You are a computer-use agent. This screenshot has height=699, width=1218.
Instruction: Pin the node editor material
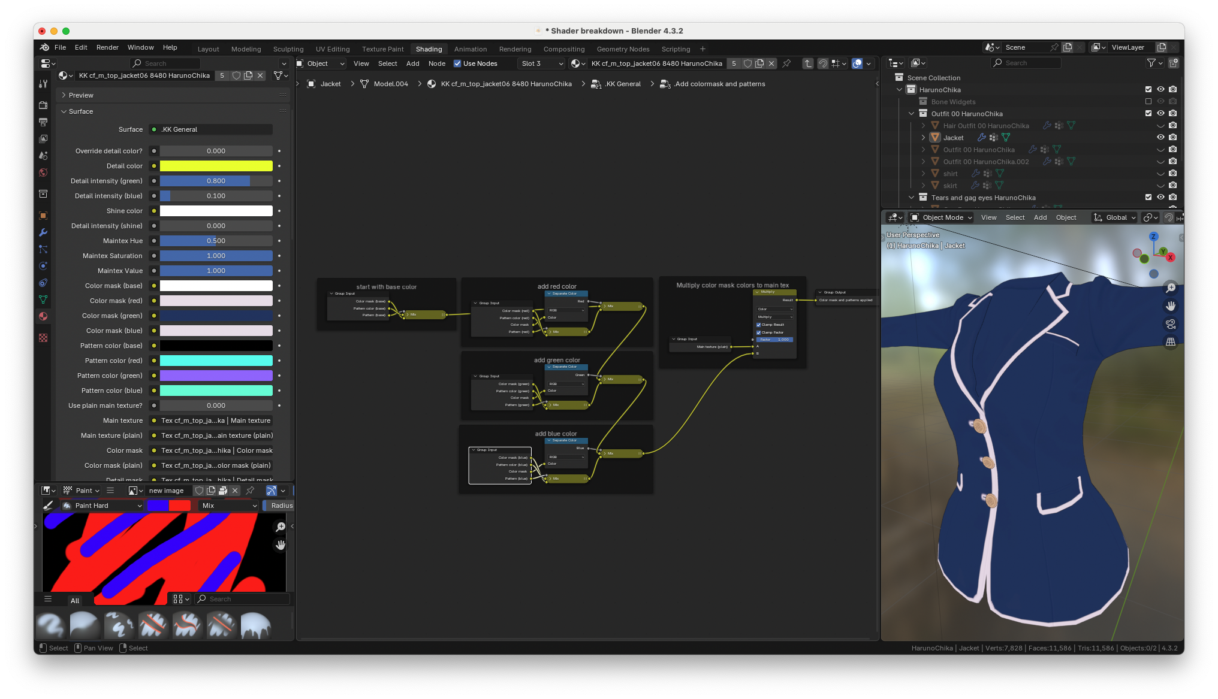[786, 63]
